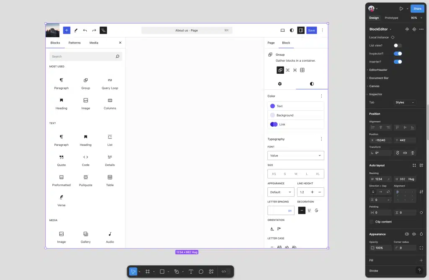429x280 pixels.
Task: Toggle the Inspector? switch
Action: tap(398, 54)
